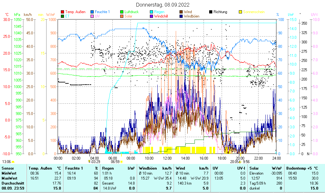Click the dark green ET legend swatch

[62, 16]
